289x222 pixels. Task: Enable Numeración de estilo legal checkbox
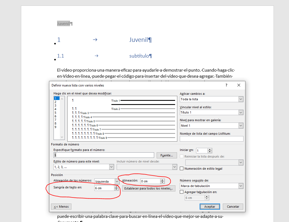click(181, 169)
